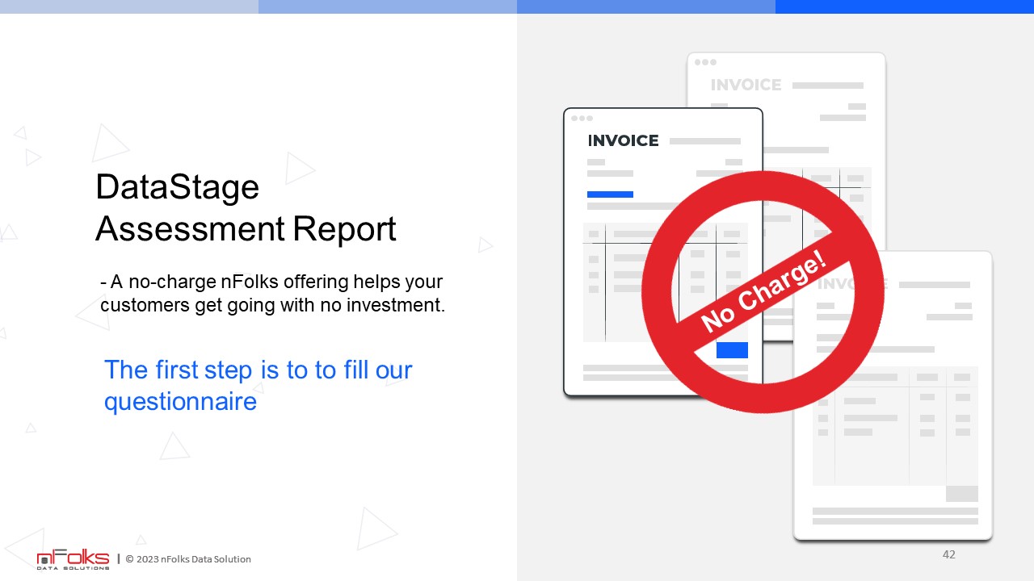
Task: Click the bold INVOICE heading on the front document
Action: coord(623,140)
